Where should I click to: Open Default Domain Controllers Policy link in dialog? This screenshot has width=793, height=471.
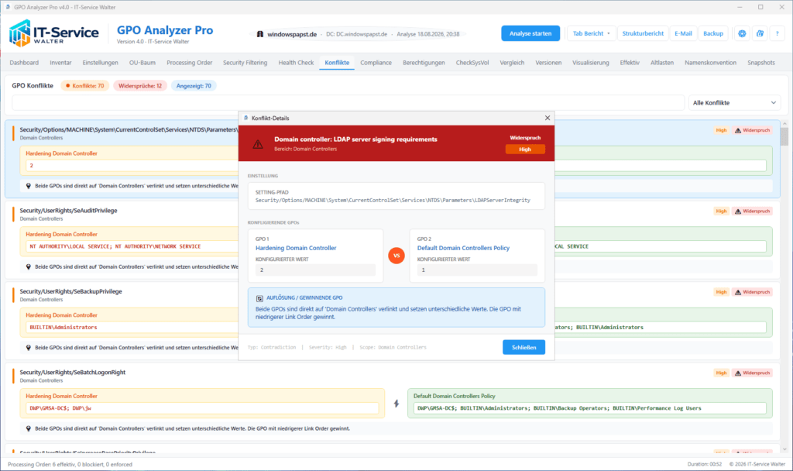coord(463,248)
